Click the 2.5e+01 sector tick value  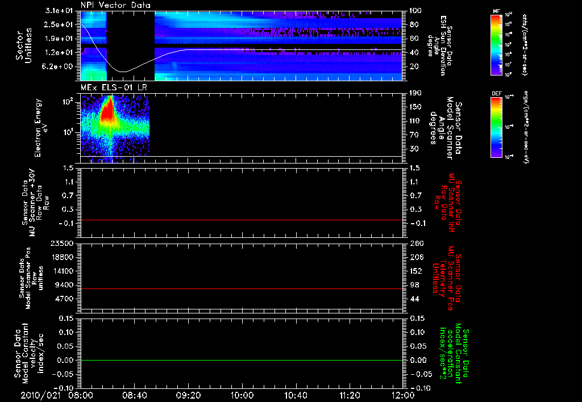[x=59, y=24]
